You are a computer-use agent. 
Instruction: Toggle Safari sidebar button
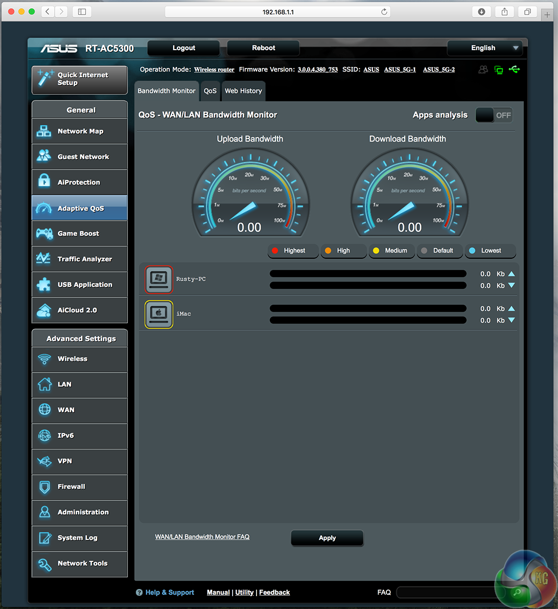click(x=82, y=12)
